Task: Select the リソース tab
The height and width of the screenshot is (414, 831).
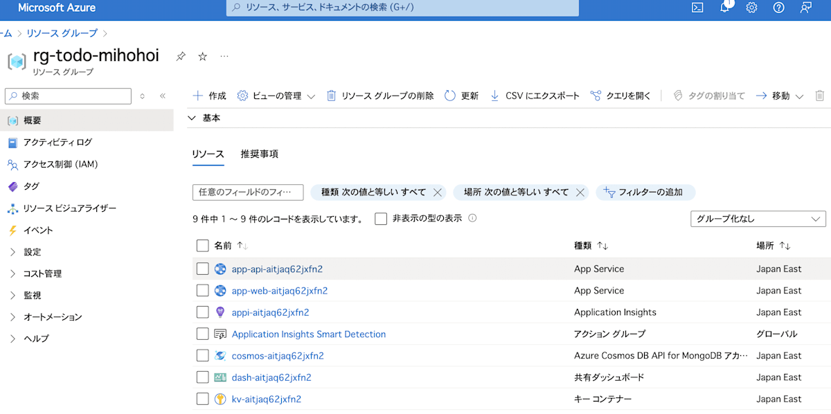Action: 208,154
